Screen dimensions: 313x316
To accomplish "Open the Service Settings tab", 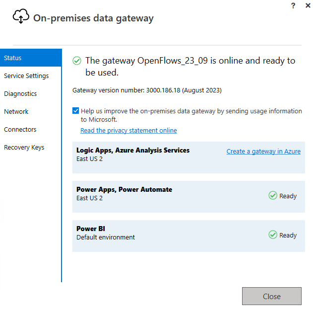I will [x=26, y=76].
